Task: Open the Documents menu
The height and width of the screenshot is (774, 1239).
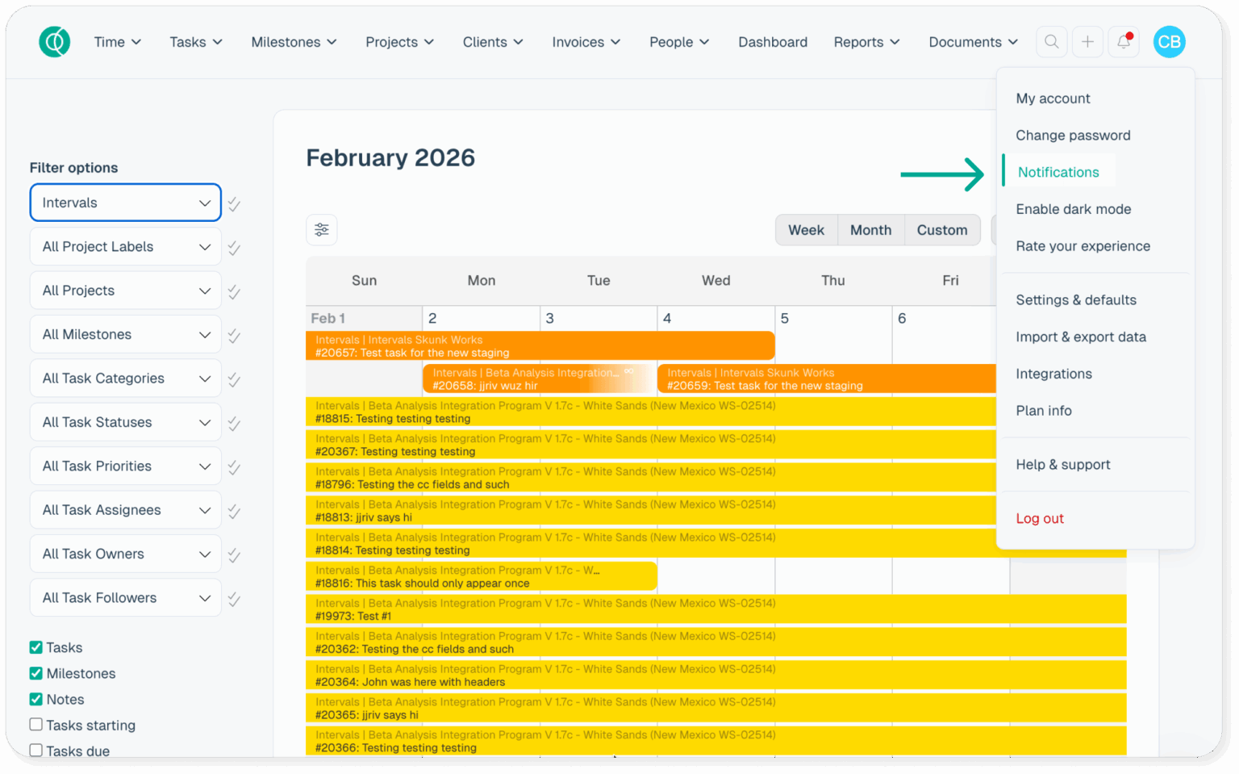Action: [x=974, y=42]
